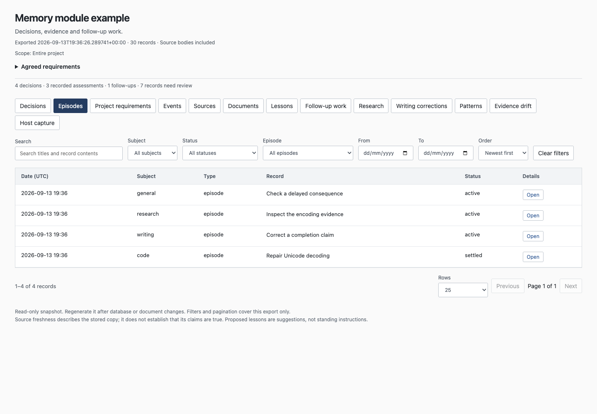Open the Writing corrections tab

(422, 106)
